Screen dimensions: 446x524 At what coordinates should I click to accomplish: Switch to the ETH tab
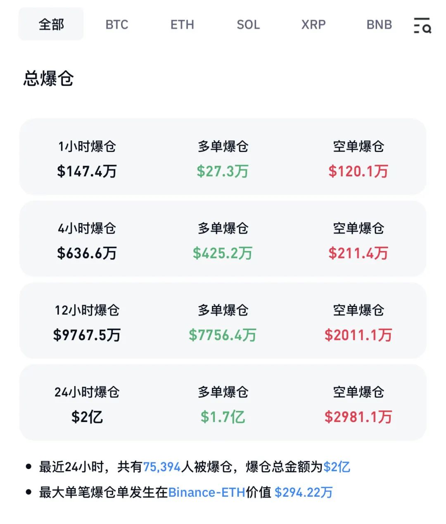point(182,25)
